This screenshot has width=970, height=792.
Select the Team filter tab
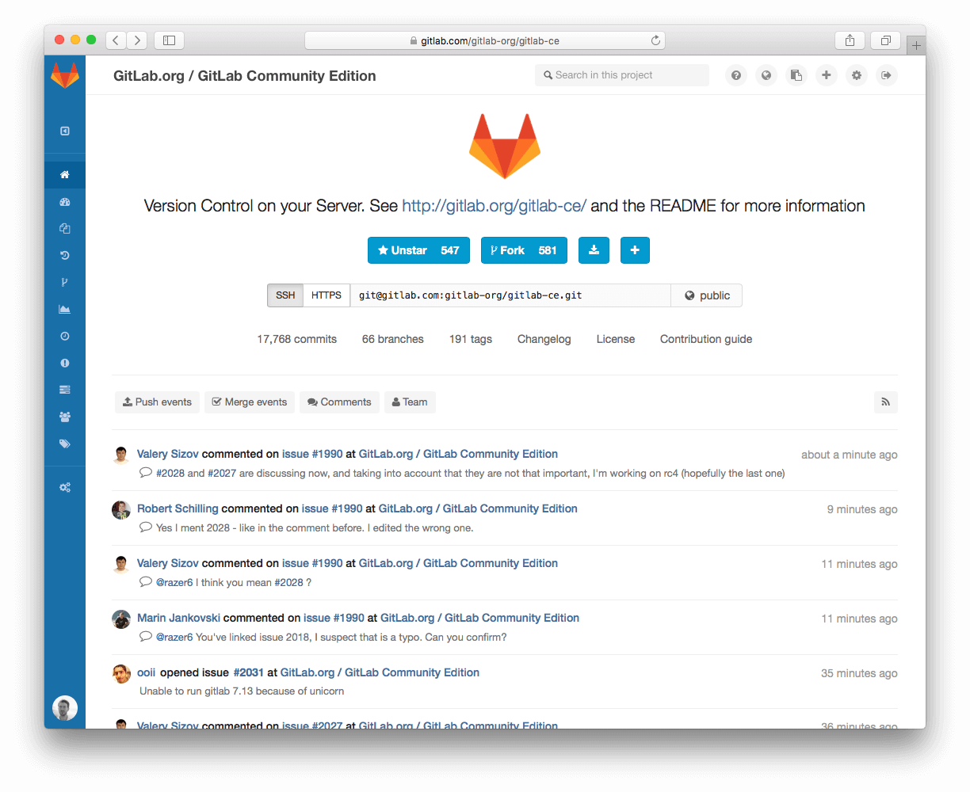(410, 402)
